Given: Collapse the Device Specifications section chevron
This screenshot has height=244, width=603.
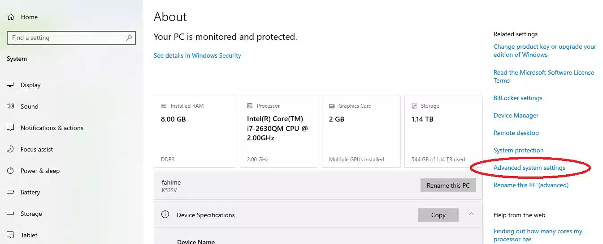Looking at the screenshot, I should point(471,214).
